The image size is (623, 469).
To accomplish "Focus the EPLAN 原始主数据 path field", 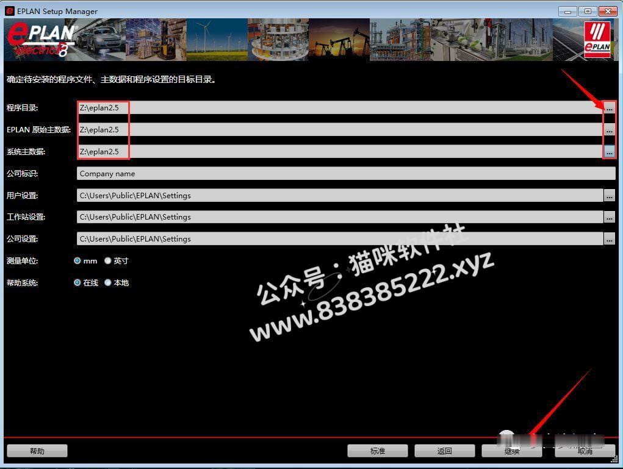I will [340, 129].
